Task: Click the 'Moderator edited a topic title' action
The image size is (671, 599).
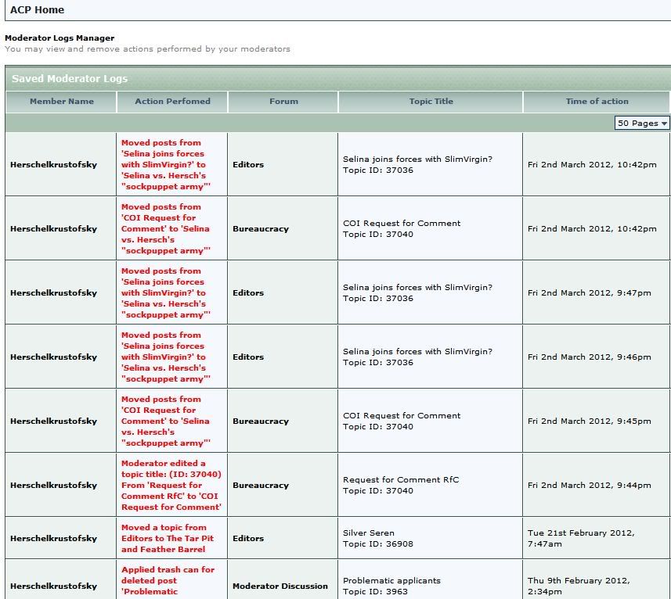Action: click(171, 486)
